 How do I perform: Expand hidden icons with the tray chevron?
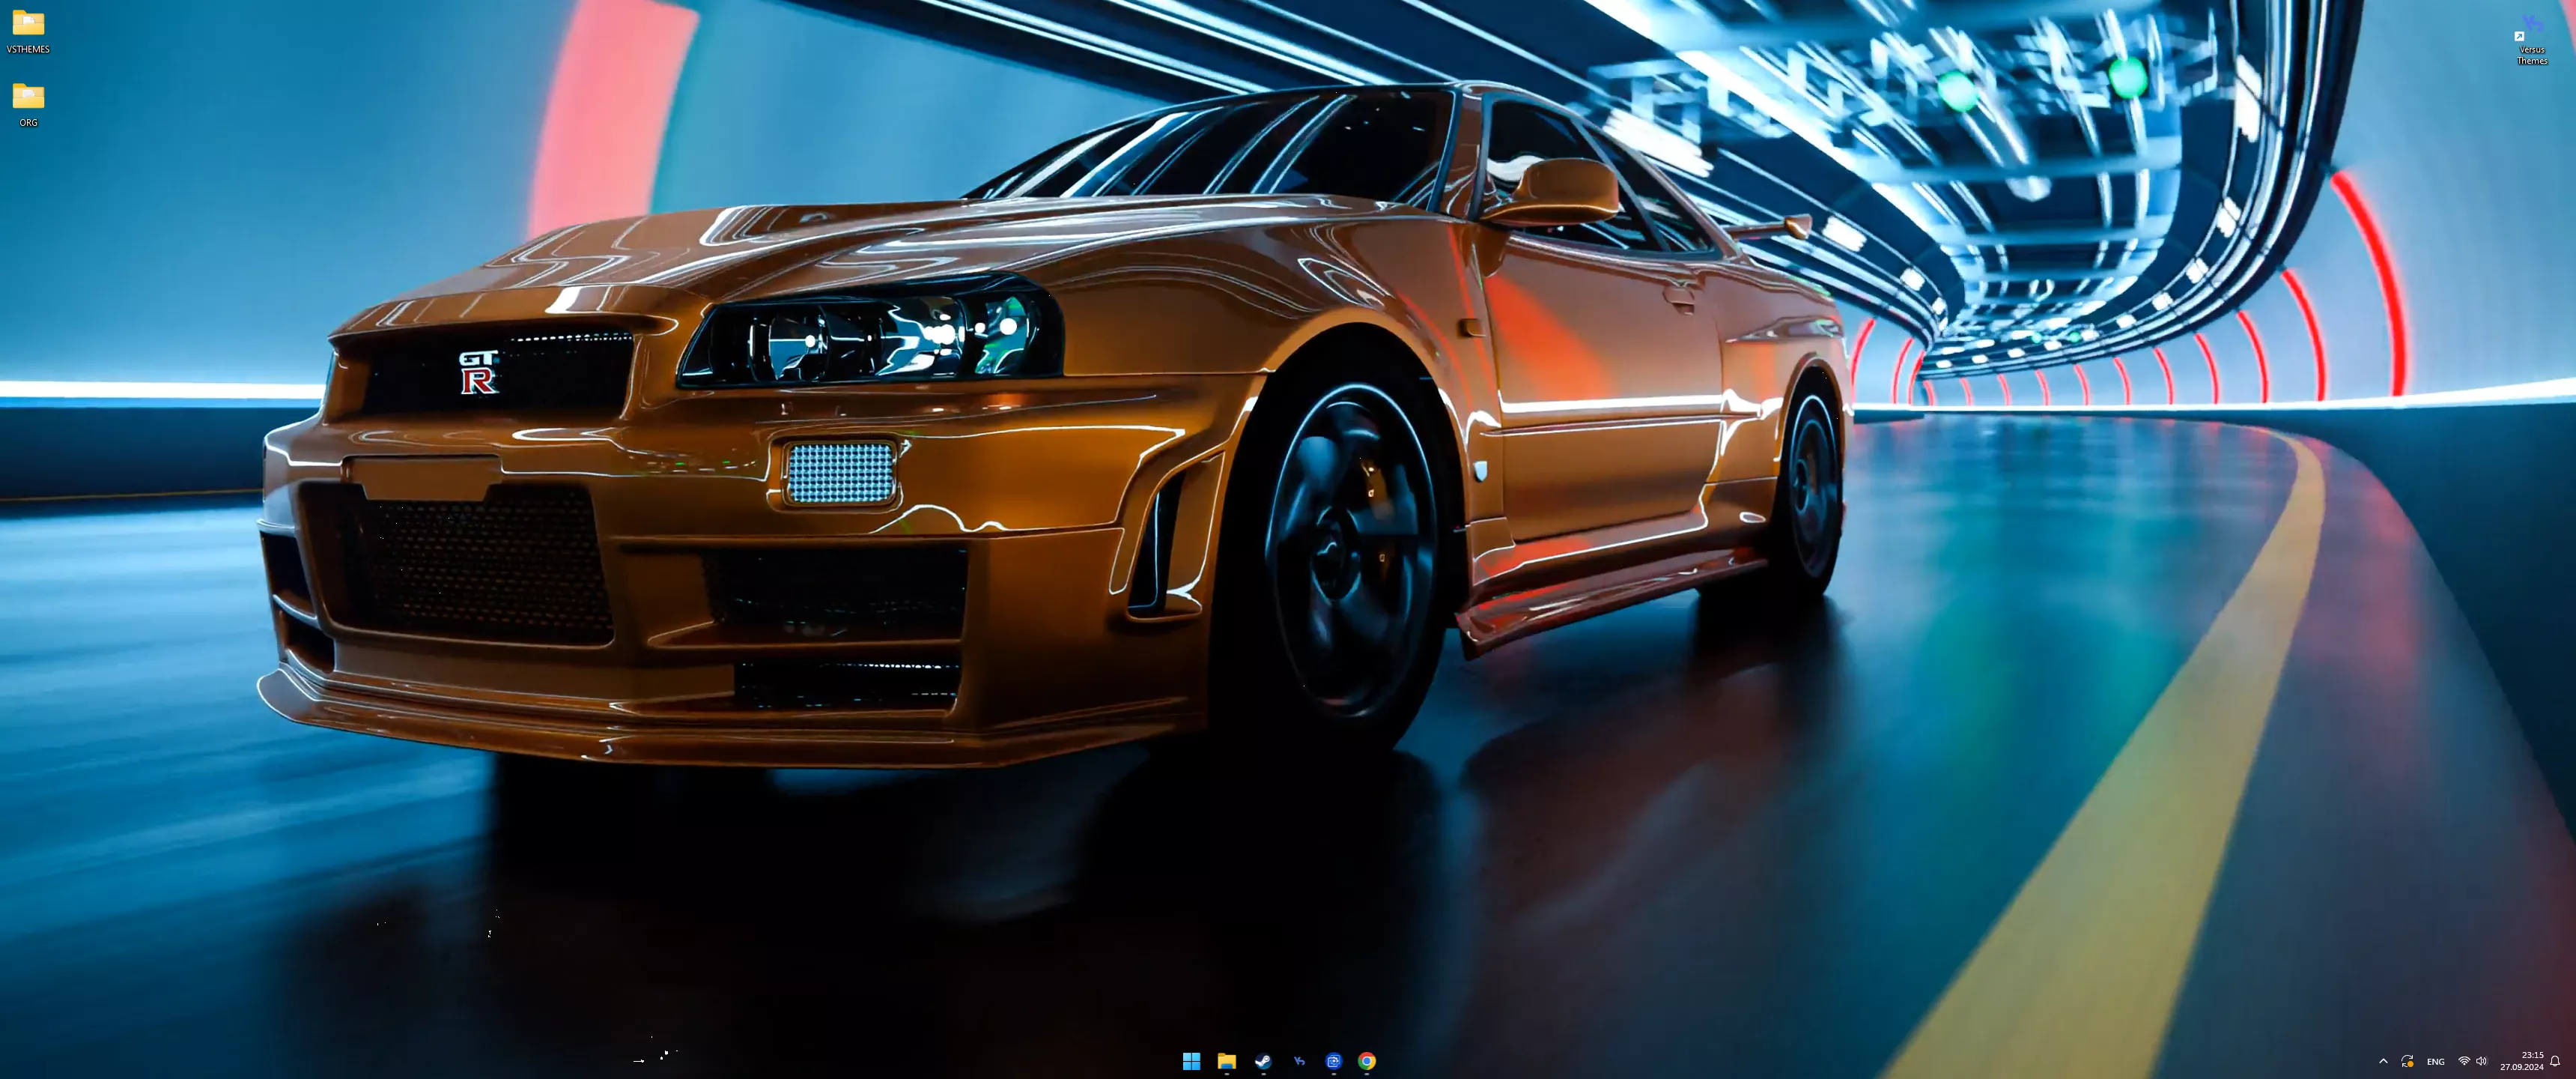2384,1061
